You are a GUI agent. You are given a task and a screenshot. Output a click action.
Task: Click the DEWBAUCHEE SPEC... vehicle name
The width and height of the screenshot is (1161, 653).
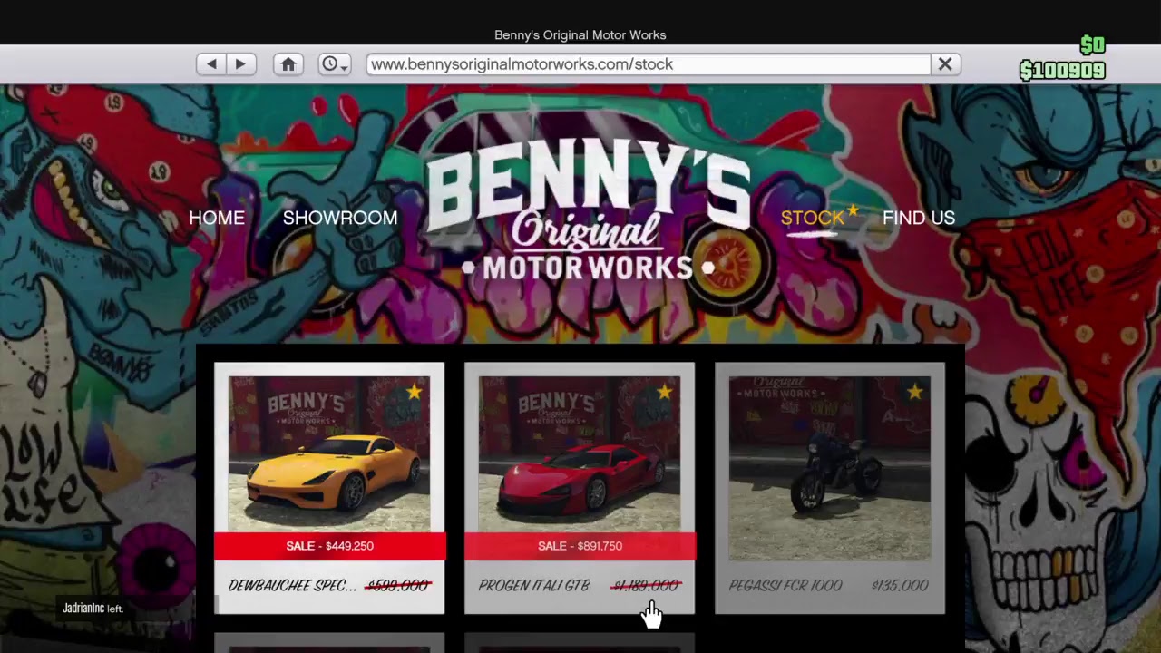[292, 586]
